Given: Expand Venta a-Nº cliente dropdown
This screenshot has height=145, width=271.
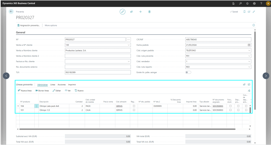Looking at the screenshot, I should [x=128, y=45].
